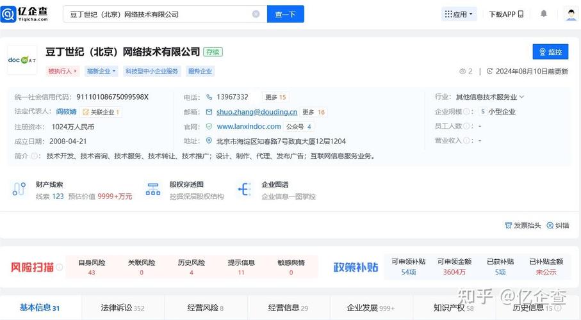Viewport: 581px width, 320px height.
Task: Open 公众号 4 badge
Action: click(x=299, y=127)
